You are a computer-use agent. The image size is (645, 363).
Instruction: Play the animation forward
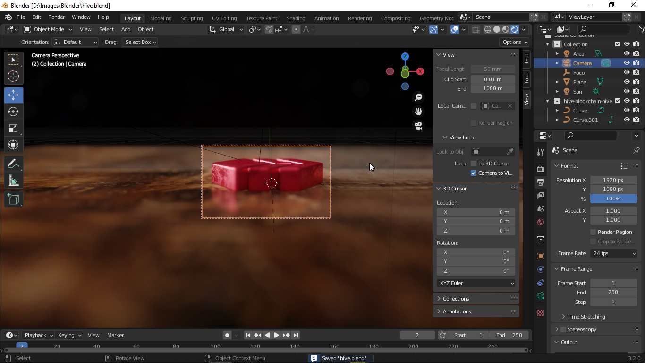[276, 335]
